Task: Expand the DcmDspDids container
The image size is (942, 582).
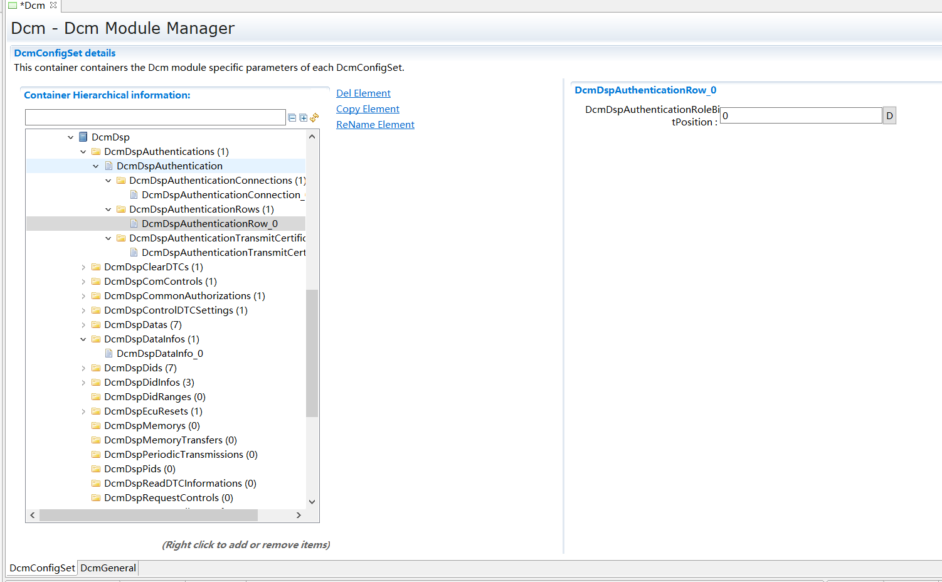Action: [83, 368]
